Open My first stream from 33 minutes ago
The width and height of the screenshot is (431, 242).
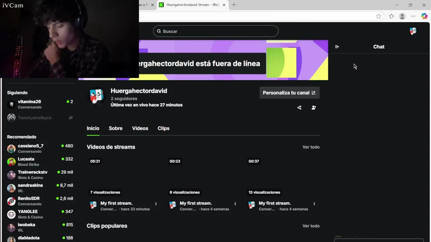click(x=117, y=203)
